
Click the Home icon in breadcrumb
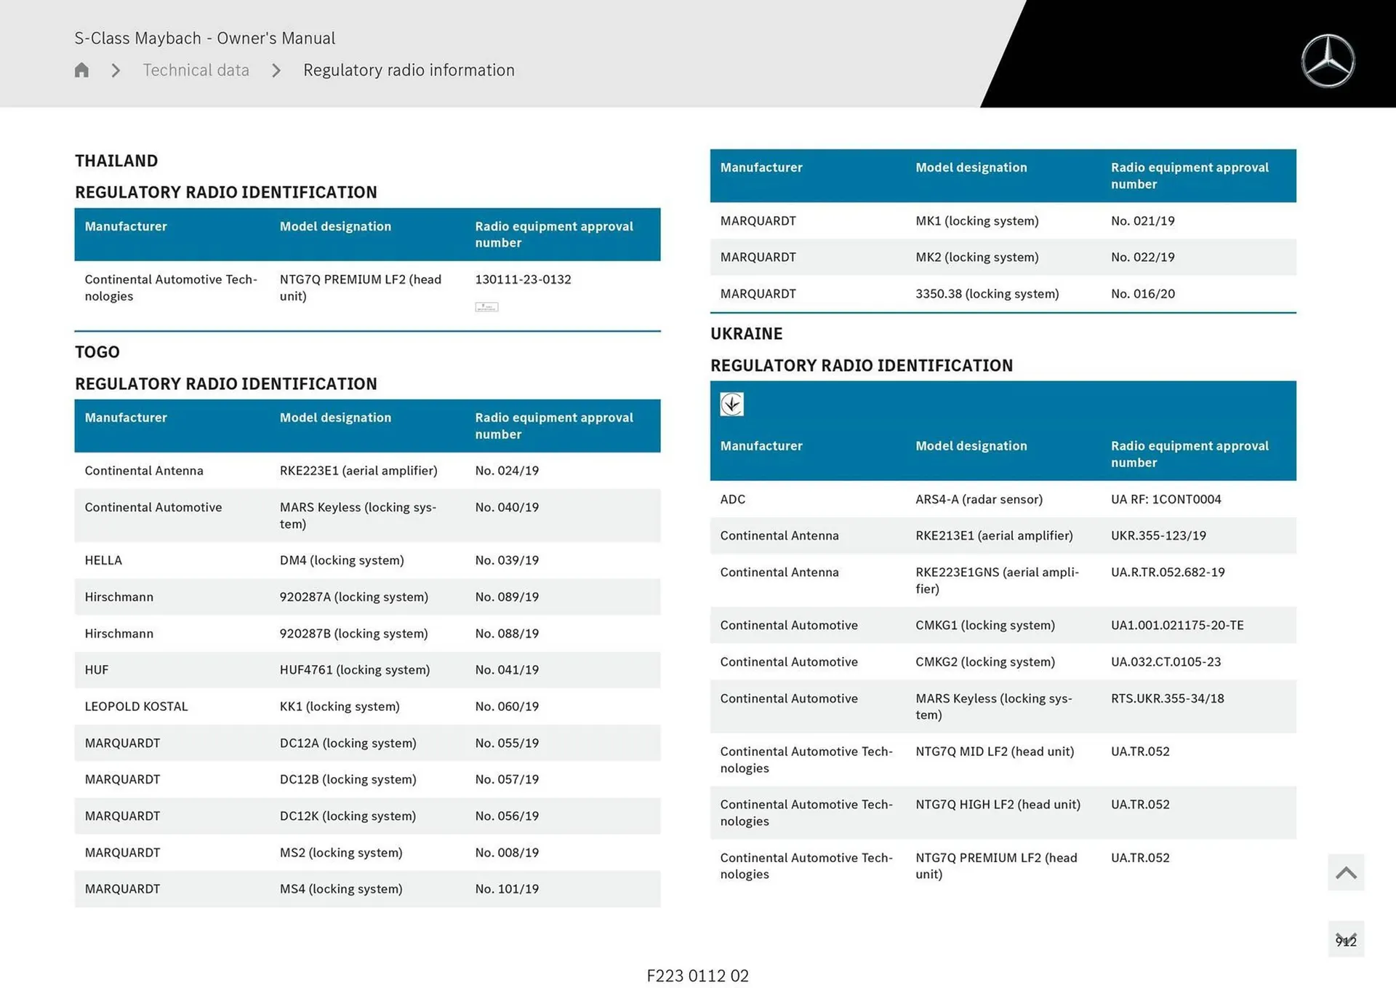[x=81, y=70]
